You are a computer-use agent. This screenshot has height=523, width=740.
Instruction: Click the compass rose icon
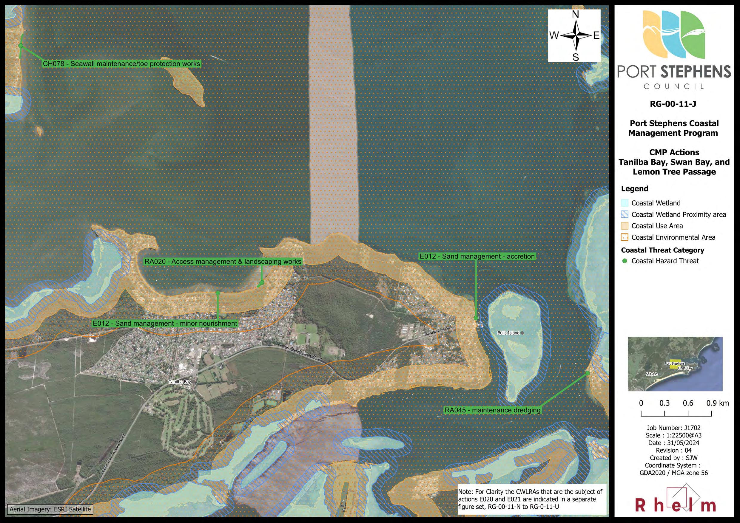pyautogui.click(x=575, y=35)
